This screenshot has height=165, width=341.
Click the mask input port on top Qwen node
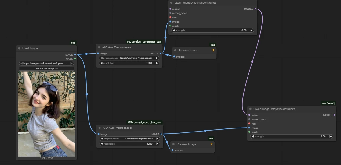point(170,26)
